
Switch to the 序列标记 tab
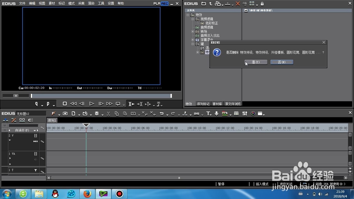(x=203, y=104)
